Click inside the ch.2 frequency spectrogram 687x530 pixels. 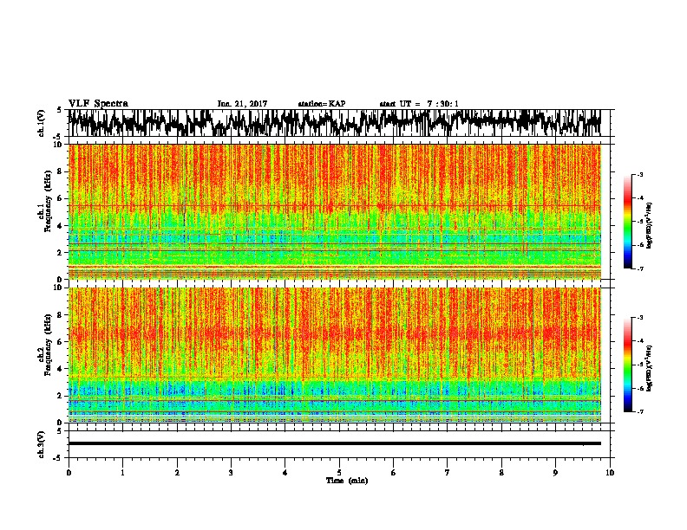[335, 355]
